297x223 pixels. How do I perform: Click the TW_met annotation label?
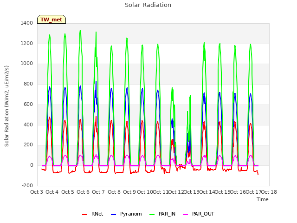click(52, 20)
